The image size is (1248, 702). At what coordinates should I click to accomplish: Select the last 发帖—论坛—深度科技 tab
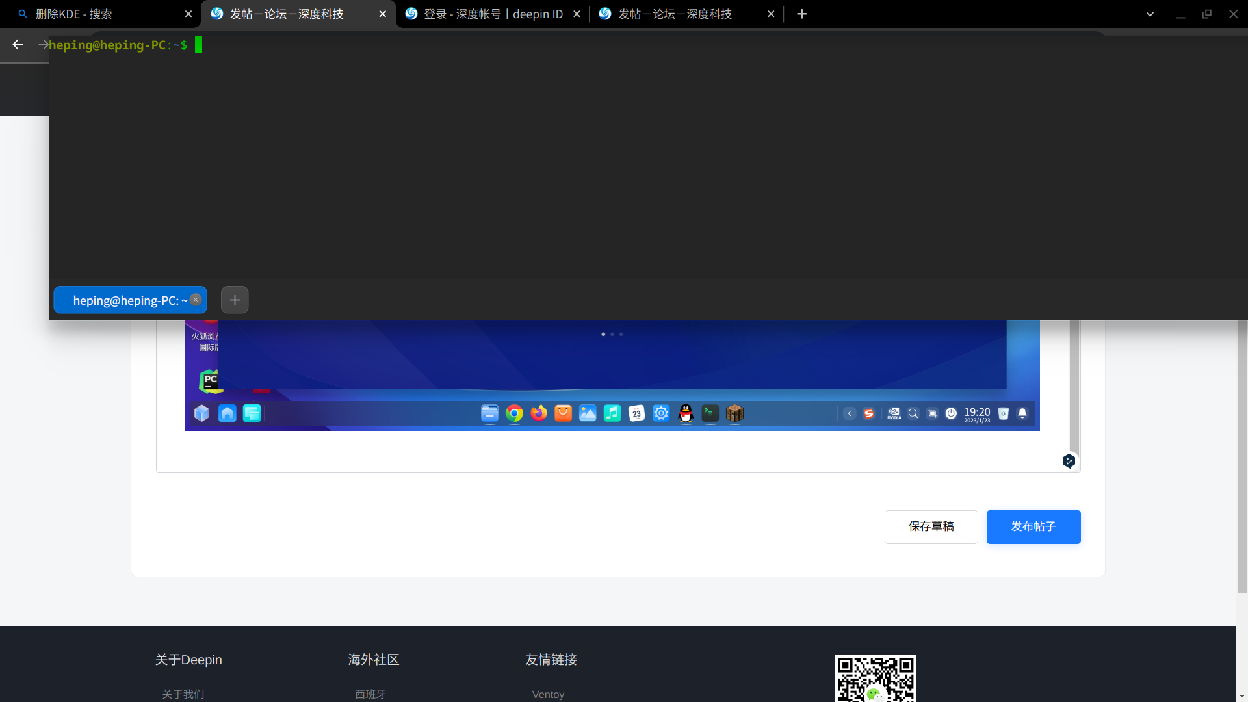(676, 14)
